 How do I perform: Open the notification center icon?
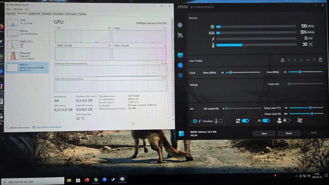point(326,176)
